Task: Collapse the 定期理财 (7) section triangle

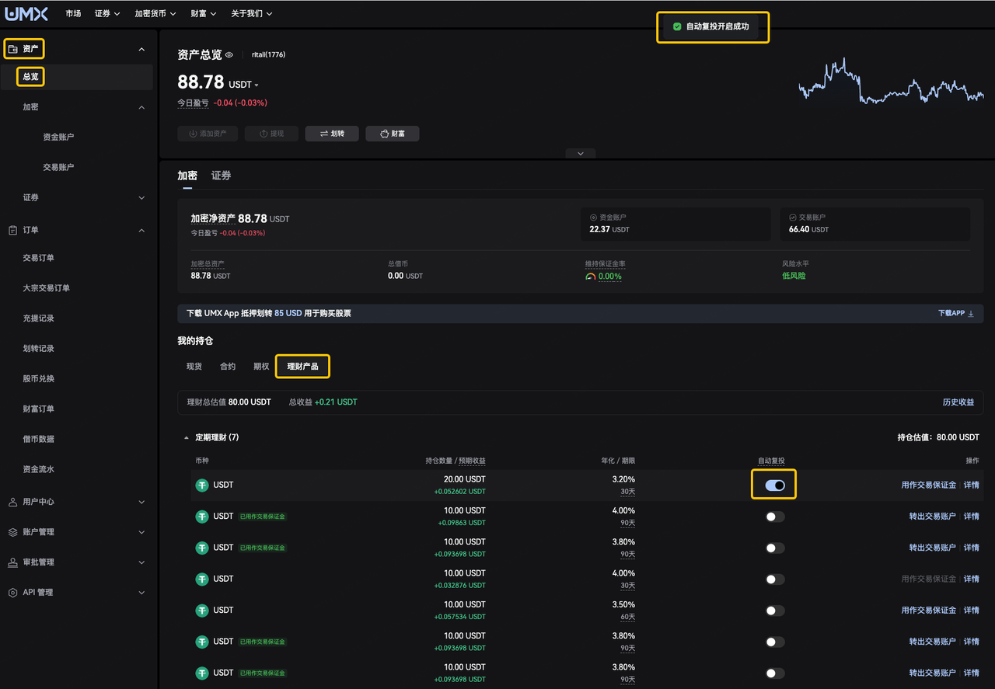Action: tap(186, 438)
